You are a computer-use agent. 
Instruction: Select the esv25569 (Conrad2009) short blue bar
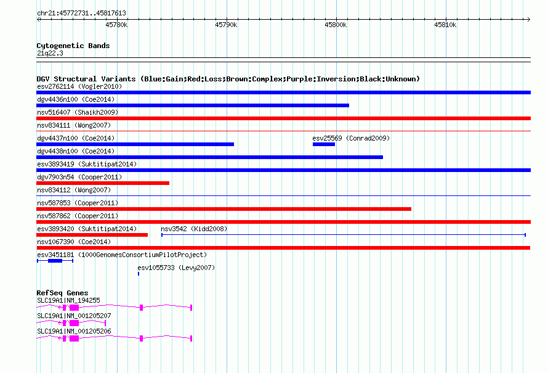pos(324,144)
